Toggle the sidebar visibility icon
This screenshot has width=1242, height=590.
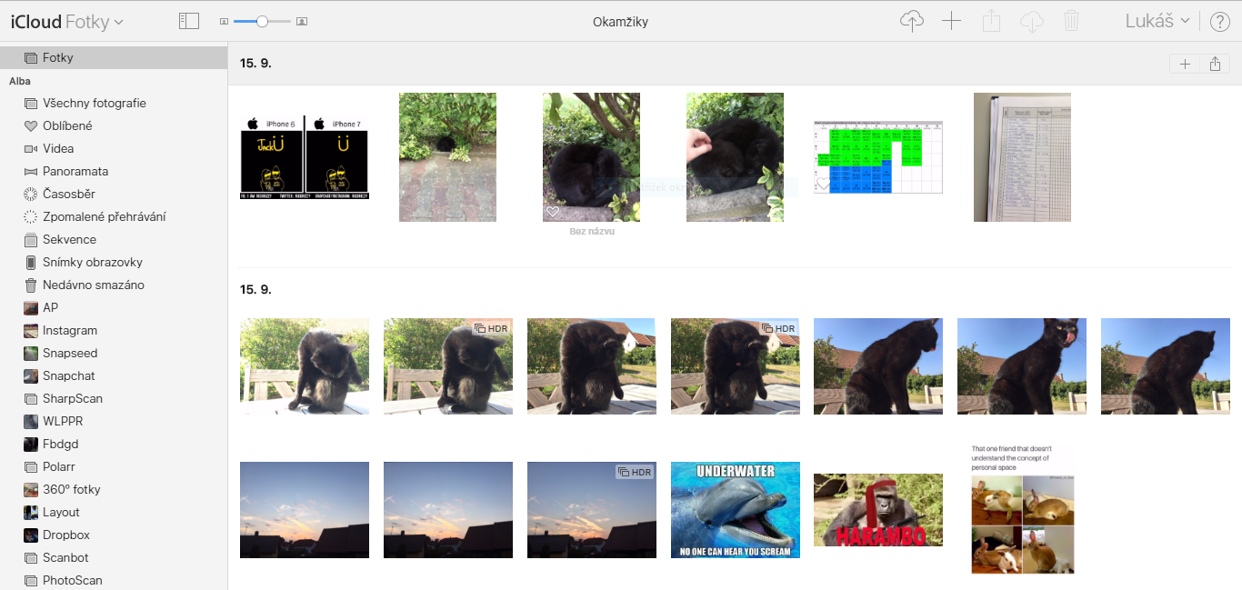[189, 21]
